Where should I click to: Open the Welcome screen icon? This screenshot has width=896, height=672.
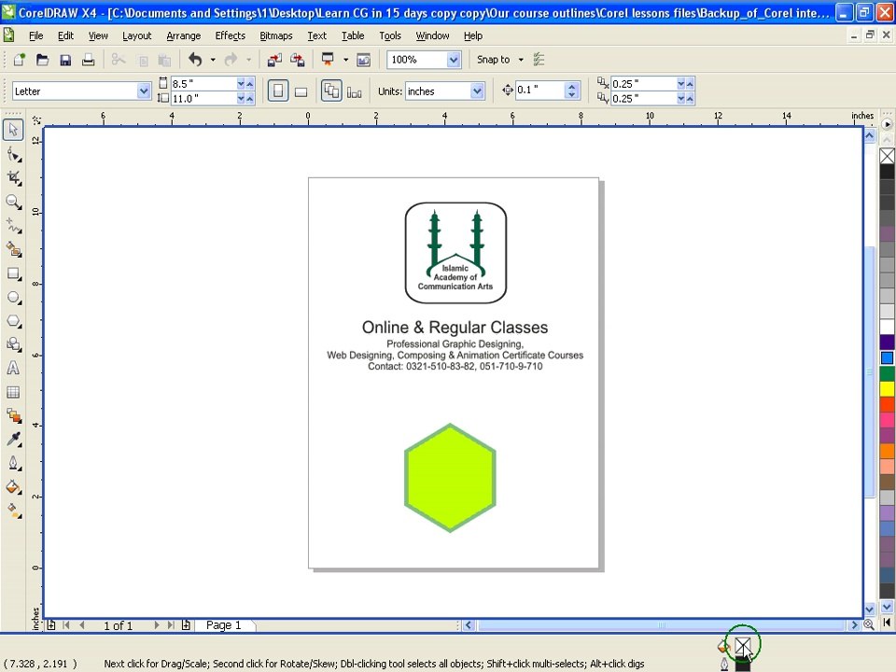tap(363, 60)
